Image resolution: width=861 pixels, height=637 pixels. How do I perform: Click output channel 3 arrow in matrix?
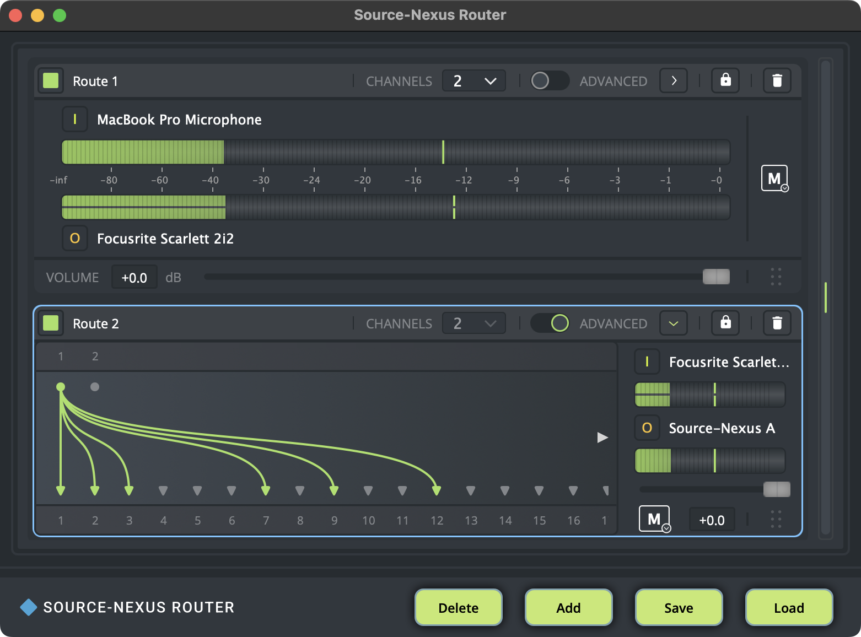coord(129,490)
